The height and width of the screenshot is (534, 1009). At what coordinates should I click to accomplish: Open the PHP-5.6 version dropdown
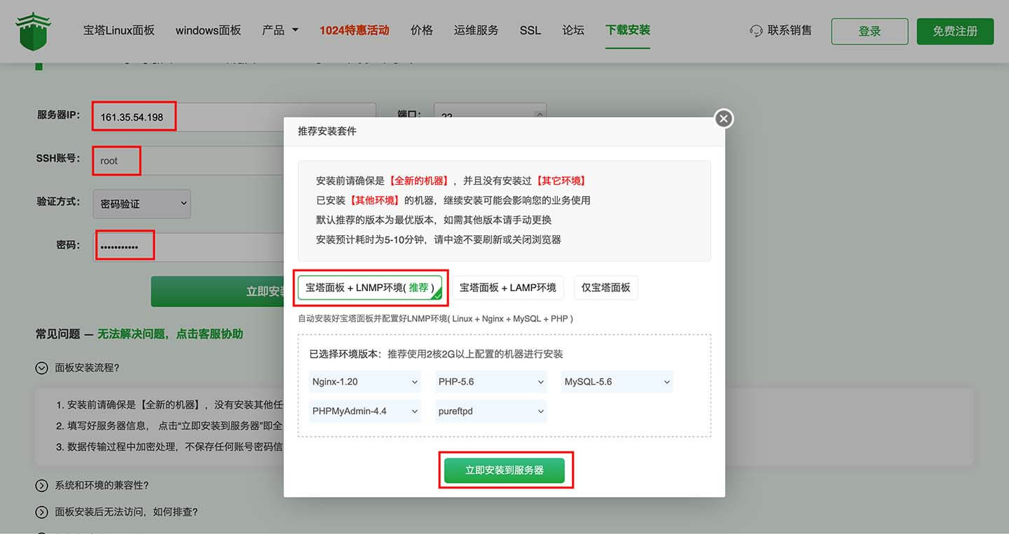click(x=491, y=382)
